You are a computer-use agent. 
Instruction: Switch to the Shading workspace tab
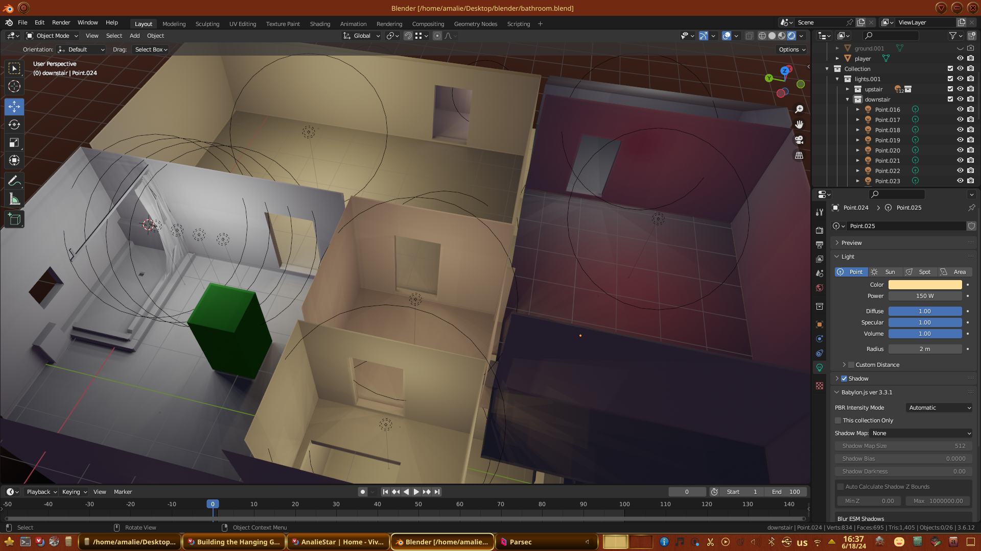[320, 24]
